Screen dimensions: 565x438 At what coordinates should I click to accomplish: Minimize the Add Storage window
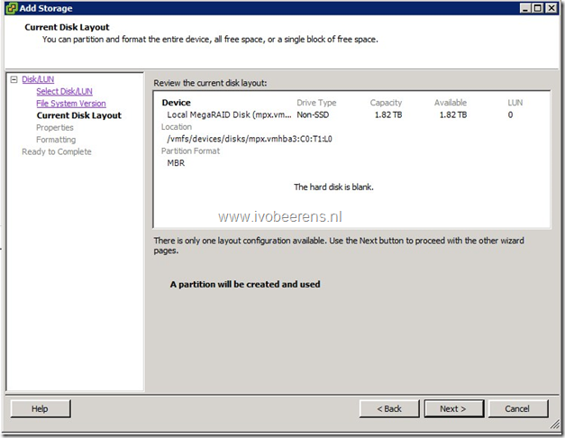(x=525, y=8)
